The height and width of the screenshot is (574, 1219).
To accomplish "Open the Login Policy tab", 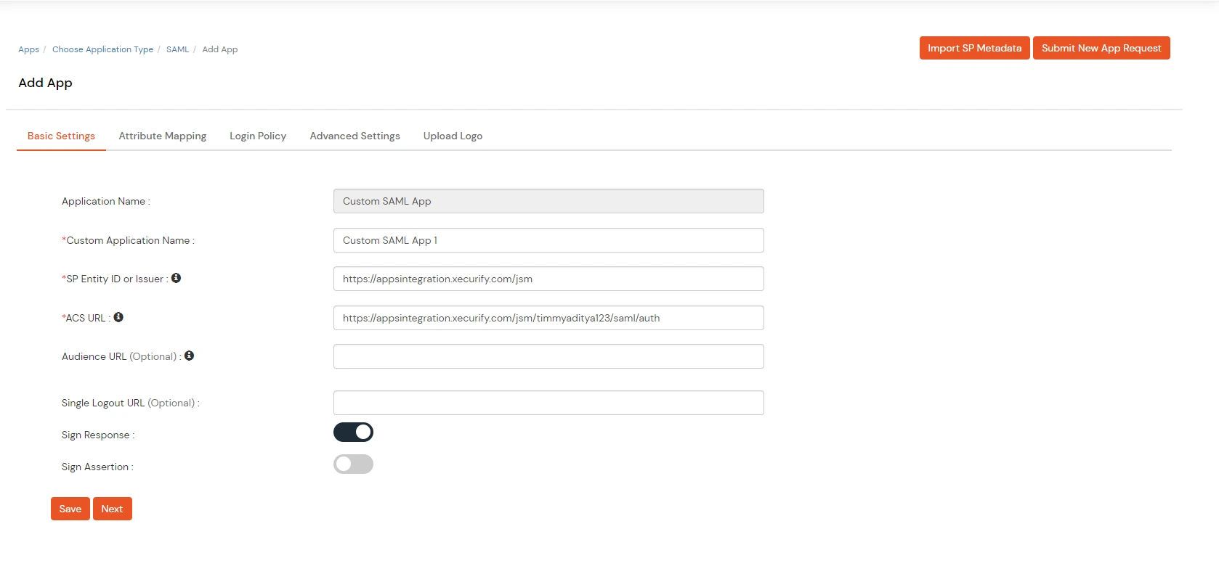I will pyautogui.click(x=258, y=136).
